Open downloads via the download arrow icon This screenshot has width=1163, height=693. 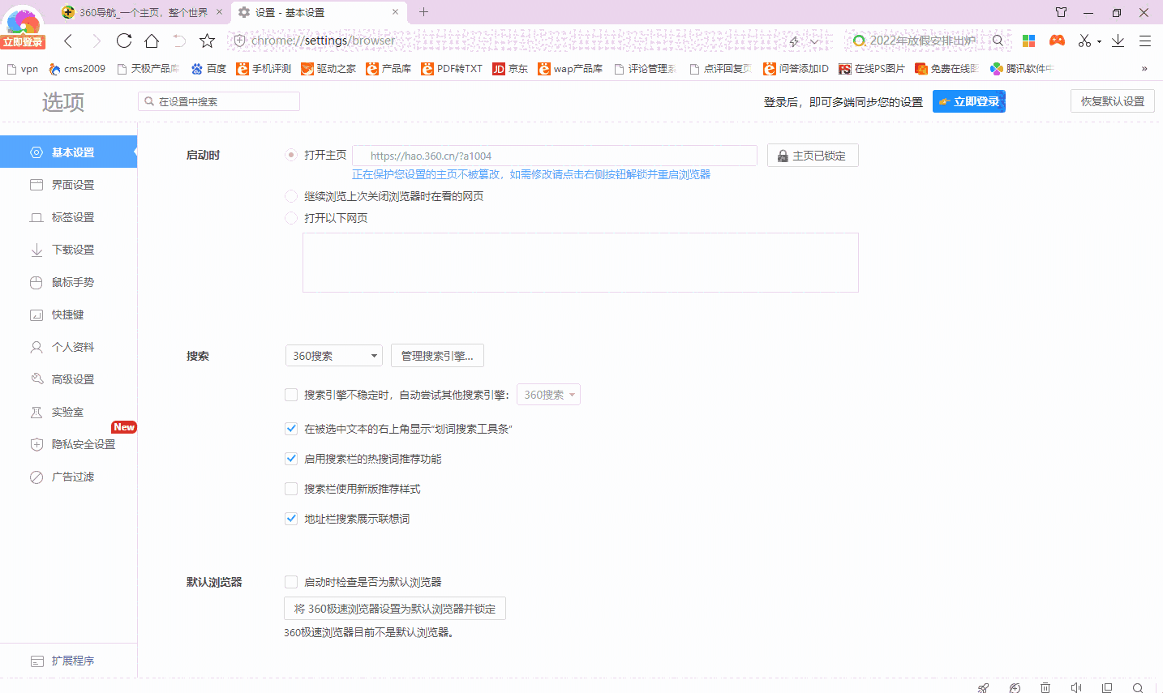click(x=1118, y=41)
